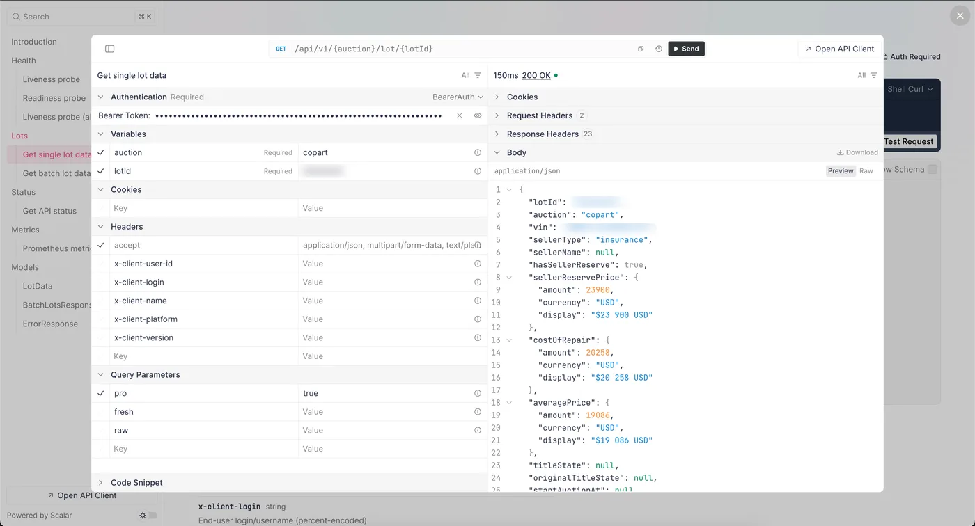Open the BearerAuth dropdown
The width and height of the screenshot is (975, 526).
[458, 97]
